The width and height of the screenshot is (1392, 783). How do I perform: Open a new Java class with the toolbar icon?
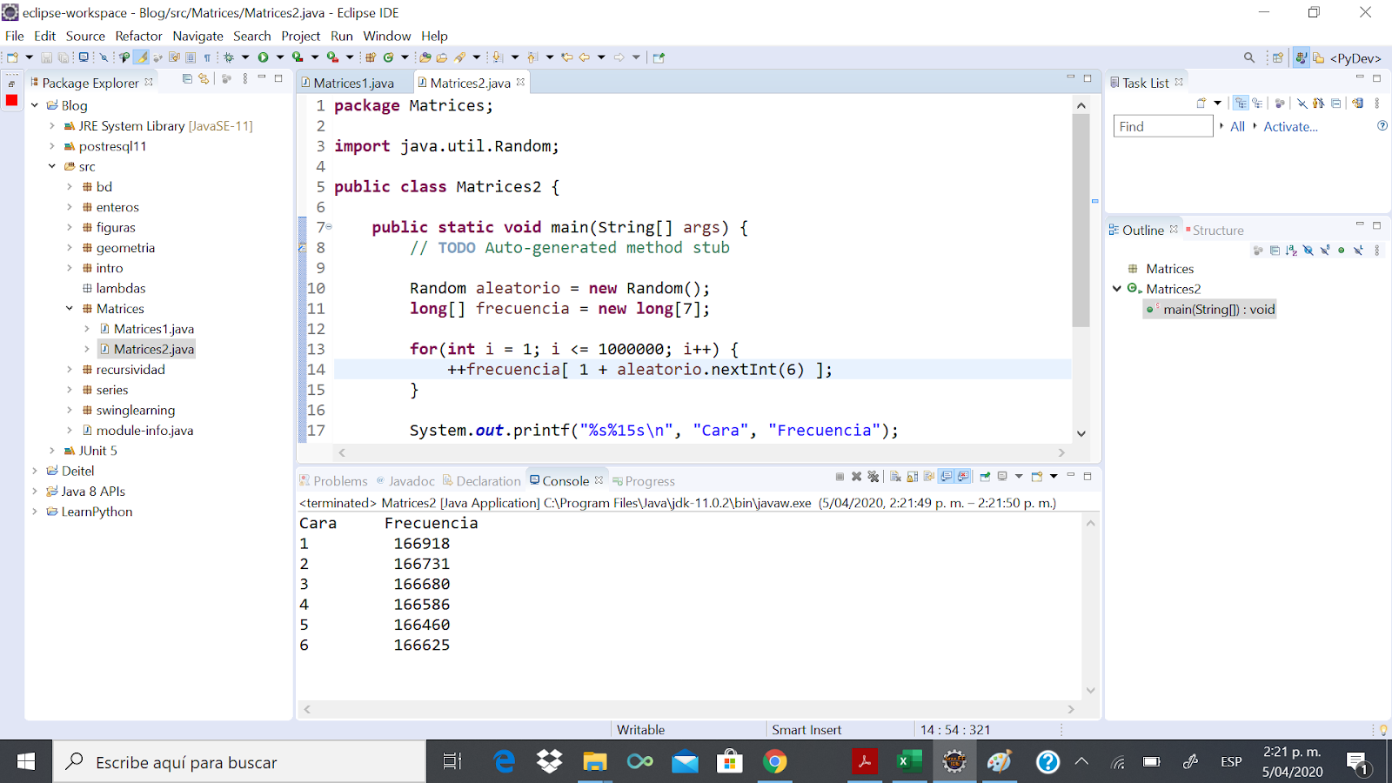point(389,57)
